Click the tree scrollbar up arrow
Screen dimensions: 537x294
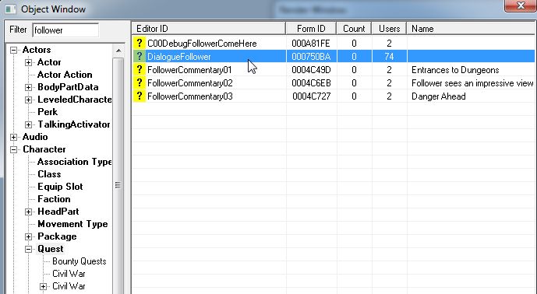point(118,51)
